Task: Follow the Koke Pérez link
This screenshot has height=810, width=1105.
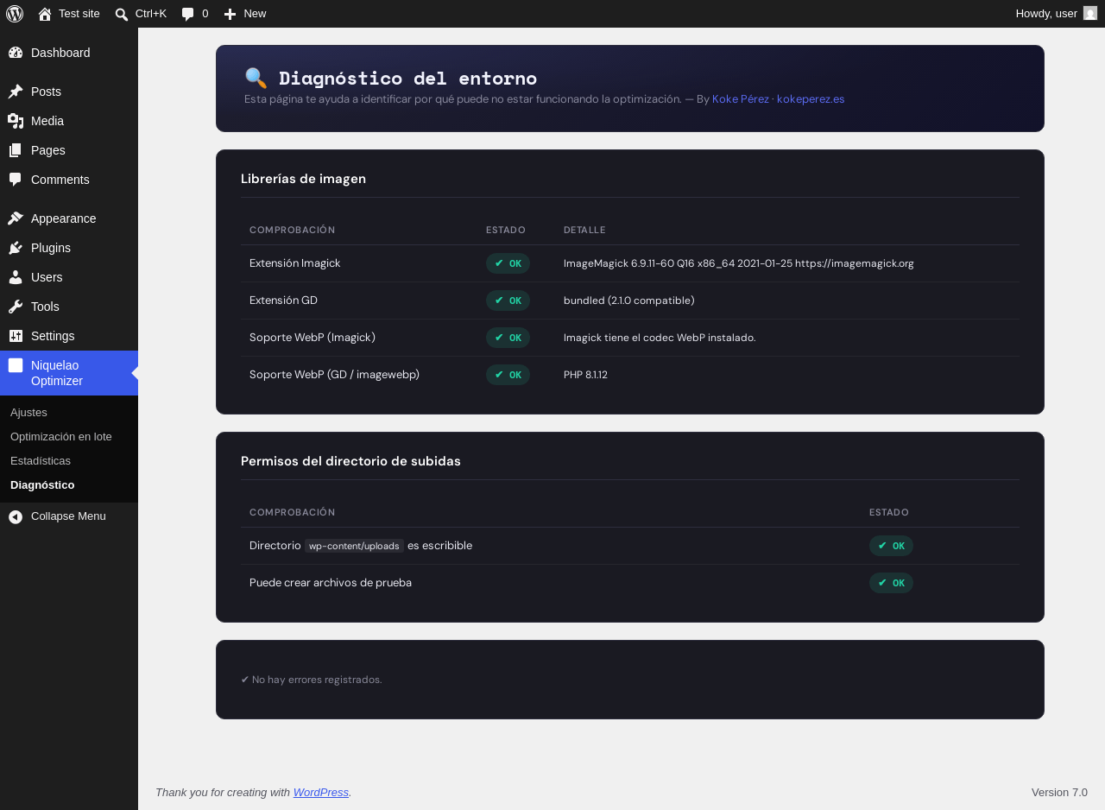Action: click(x=741, y=99)
